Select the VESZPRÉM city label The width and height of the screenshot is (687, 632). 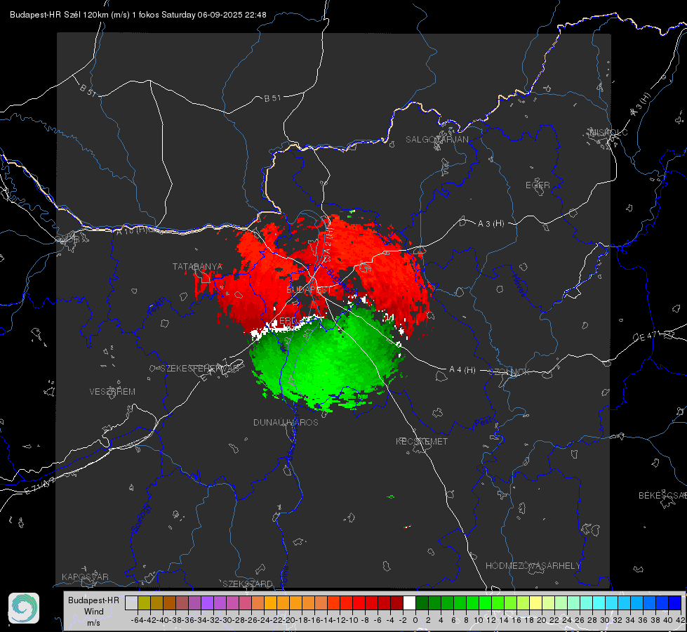pos(112,391)
